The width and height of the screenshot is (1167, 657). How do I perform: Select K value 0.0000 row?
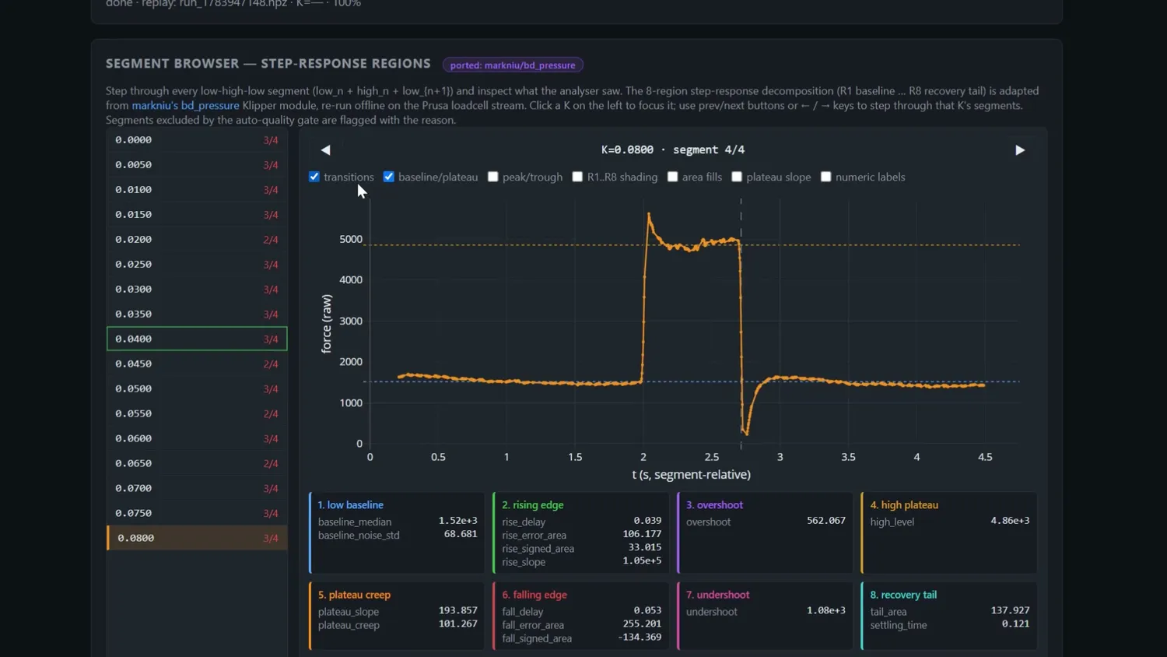(x=197, y=140)
